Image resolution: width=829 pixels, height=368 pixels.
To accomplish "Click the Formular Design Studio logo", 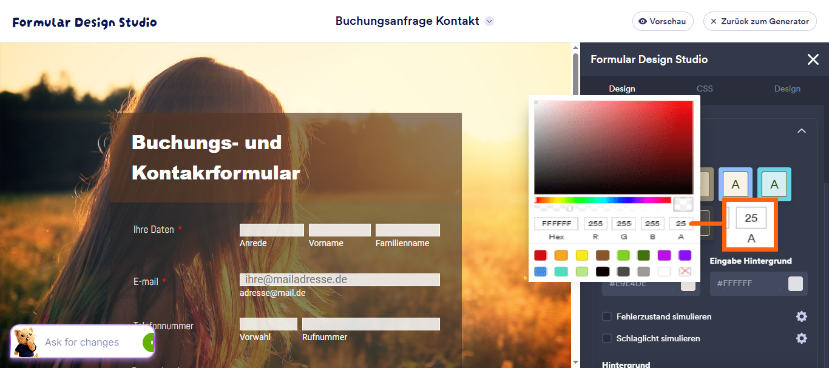I will [x=84, y=22].
